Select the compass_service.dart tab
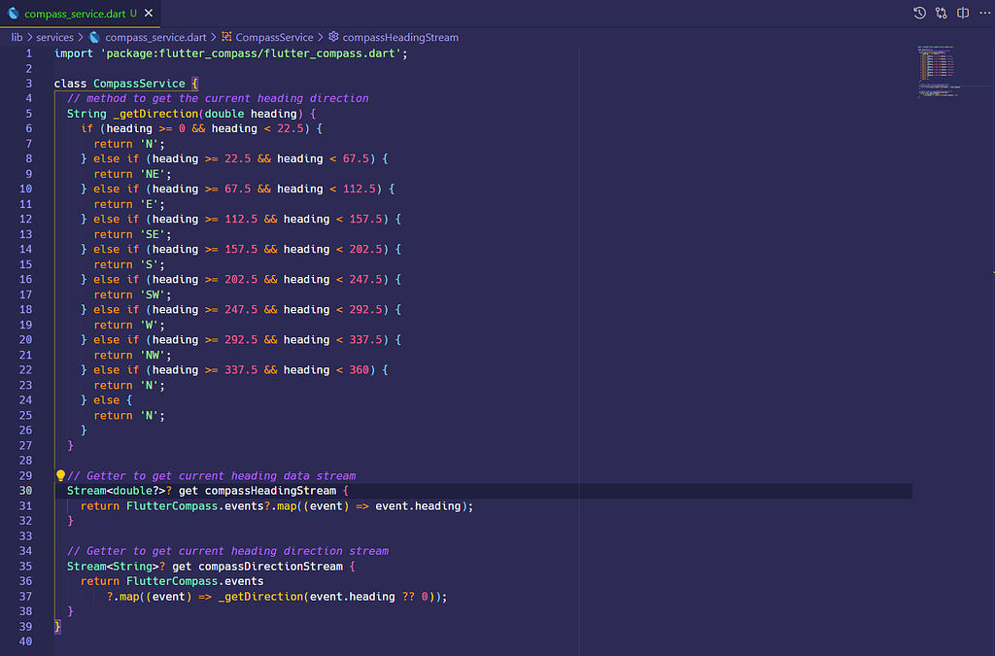995x656 pixels. click(x=80, y=14)
